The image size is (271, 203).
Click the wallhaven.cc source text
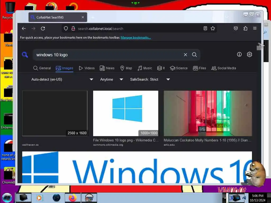pos(30,145)
